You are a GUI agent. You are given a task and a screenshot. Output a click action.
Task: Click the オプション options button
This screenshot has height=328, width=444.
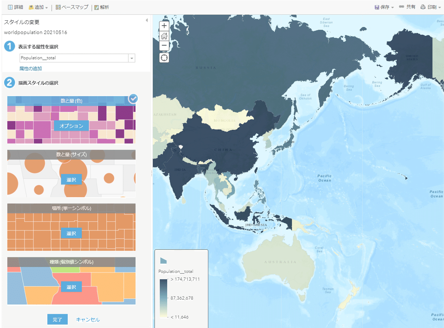click(71, 126)
